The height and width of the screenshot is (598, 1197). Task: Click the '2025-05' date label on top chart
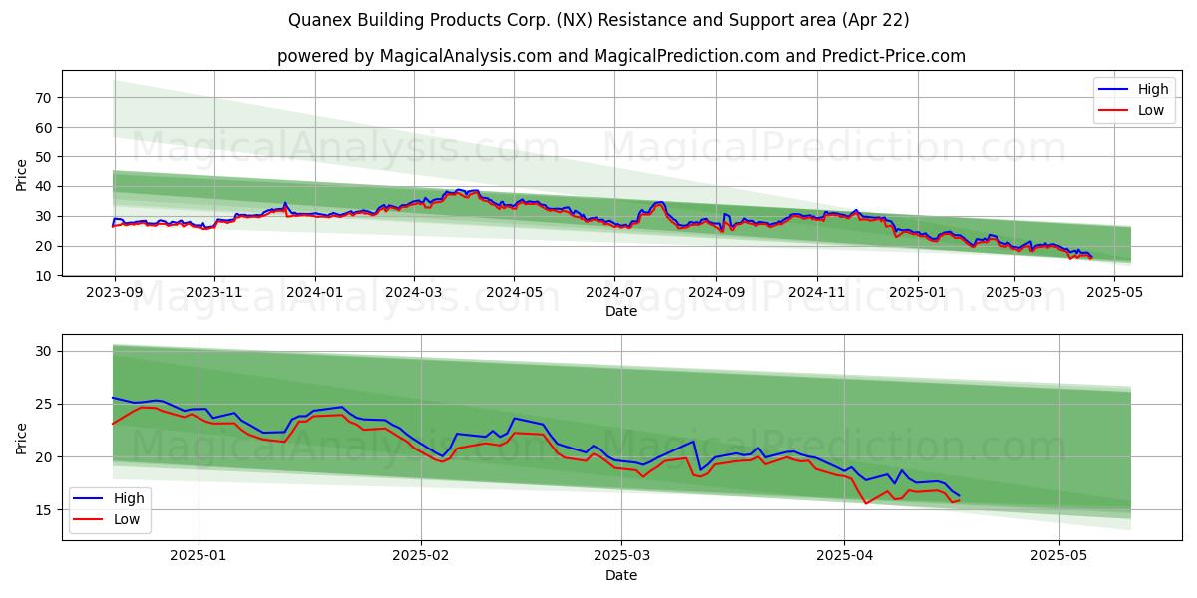tap(1113, 293)
